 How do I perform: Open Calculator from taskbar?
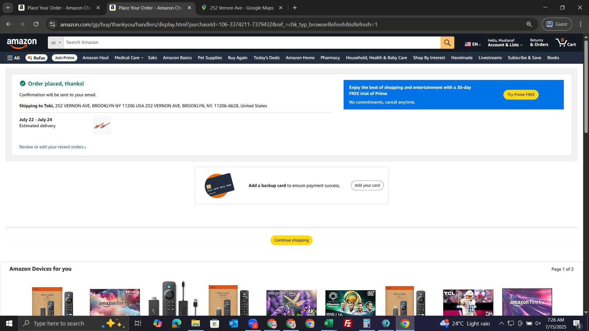coord(367,323)
